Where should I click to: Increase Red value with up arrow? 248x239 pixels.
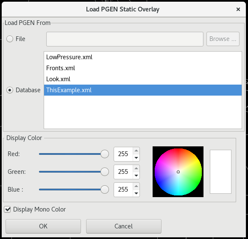(x=136, y=151)
